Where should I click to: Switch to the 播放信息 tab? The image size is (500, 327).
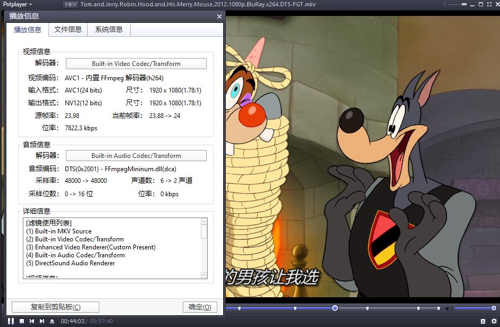click(28, 30)
